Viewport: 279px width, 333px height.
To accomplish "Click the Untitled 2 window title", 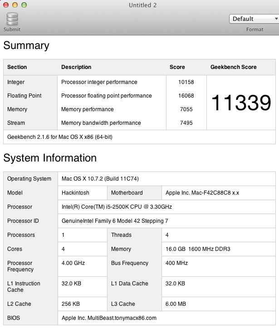I will [x=143, y=5].
